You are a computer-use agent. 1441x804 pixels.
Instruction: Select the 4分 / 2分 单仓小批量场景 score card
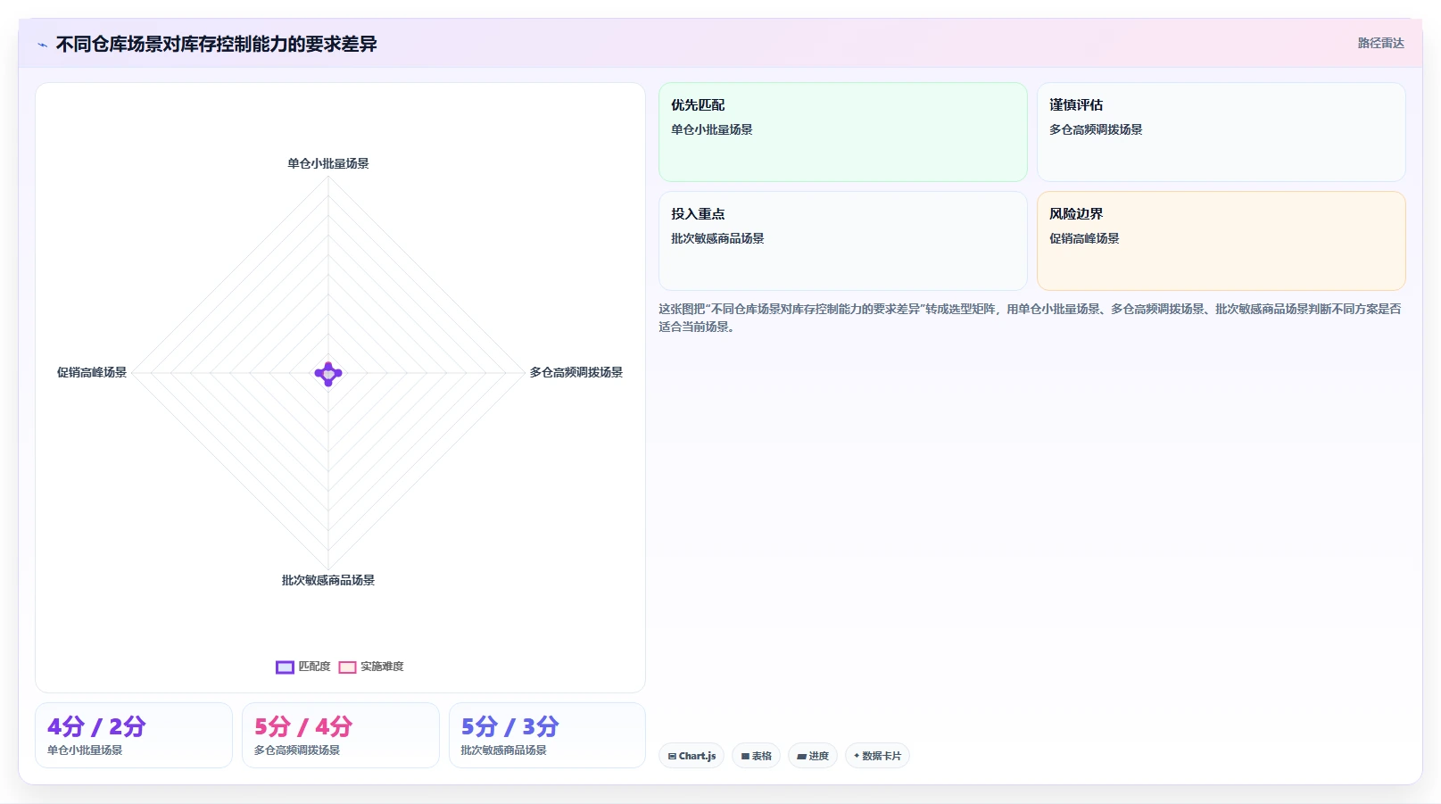pos(134,735)
